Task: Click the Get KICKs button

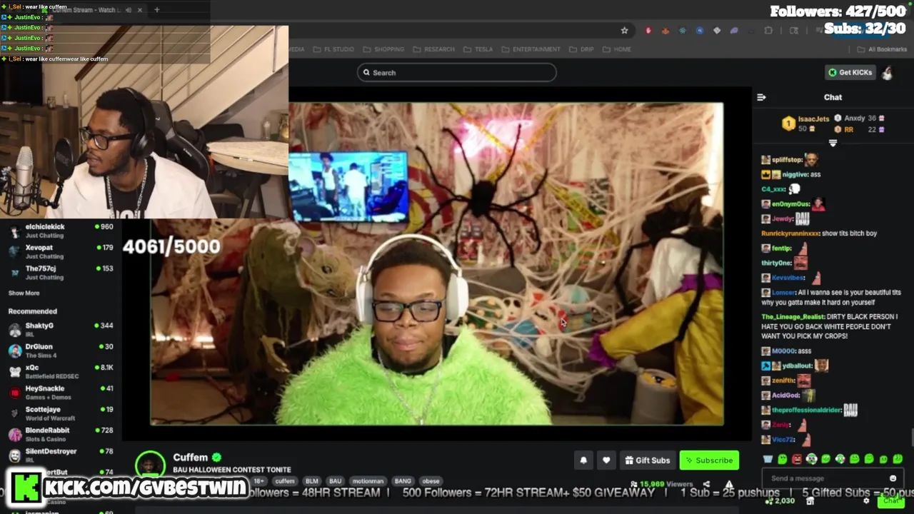Action: click(x=850, y=72)
